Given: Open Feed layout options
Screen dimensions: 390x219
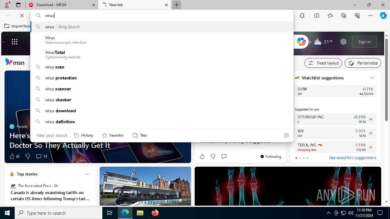Looking at the screenshot, I should [x=323, y=63].
